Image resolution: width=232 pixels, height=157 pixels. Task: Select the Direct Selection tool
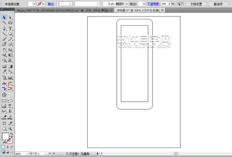click(x=10, y=17)
